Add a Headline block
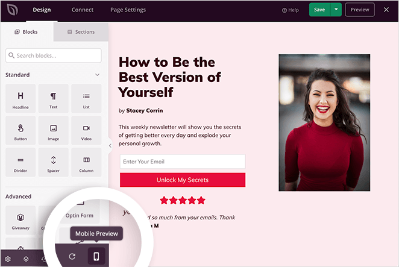The width and height of the screenshot is (399, 267). click(x=20, y=98)
